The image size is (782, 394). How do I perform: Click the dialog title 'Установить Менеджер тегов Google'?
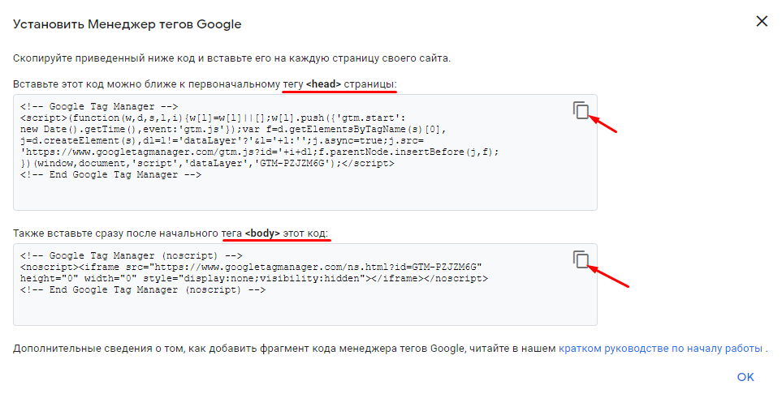pyautogui.click(x=127, y=24)
